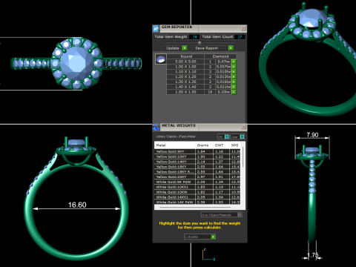Enable the Use Object Materials checkbox
This screenshot has width=356, height=267.
click(240, 214)
